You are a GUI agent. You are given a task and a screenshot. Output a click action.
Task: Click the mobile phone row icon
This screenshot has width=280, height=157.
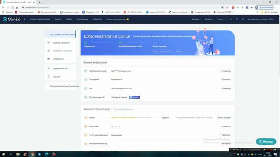click(x=86, y=126)
